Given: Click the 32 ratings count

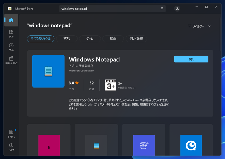Looking at the screenshot, I should [x=92, y=83].
